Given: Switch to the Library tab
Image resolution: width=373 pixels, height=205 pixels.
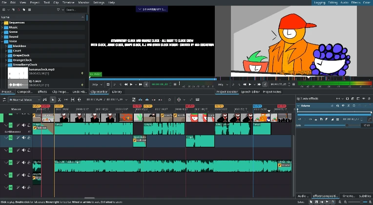Looking at the screenshot, I should pos(117,92).
